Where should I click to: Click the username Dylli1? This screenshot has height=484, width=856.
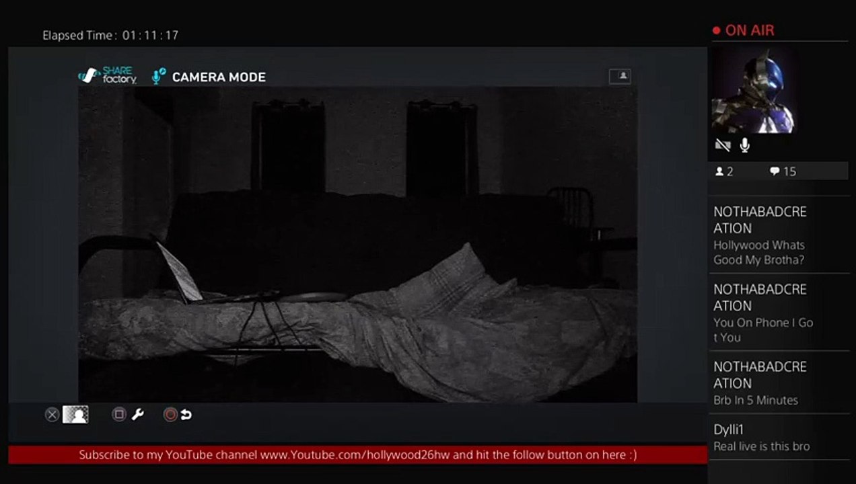[x=729, y=430]
